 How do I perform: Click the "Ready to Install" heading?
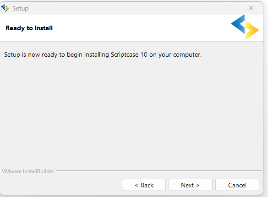[29, 28]
